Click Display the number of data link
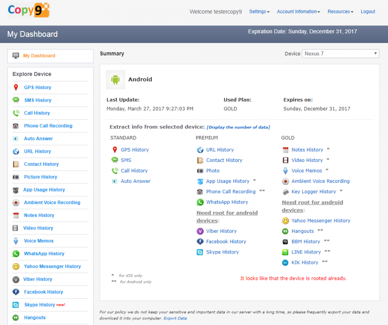This screenshot has height=325, width=388. click(x=238, y=127)
